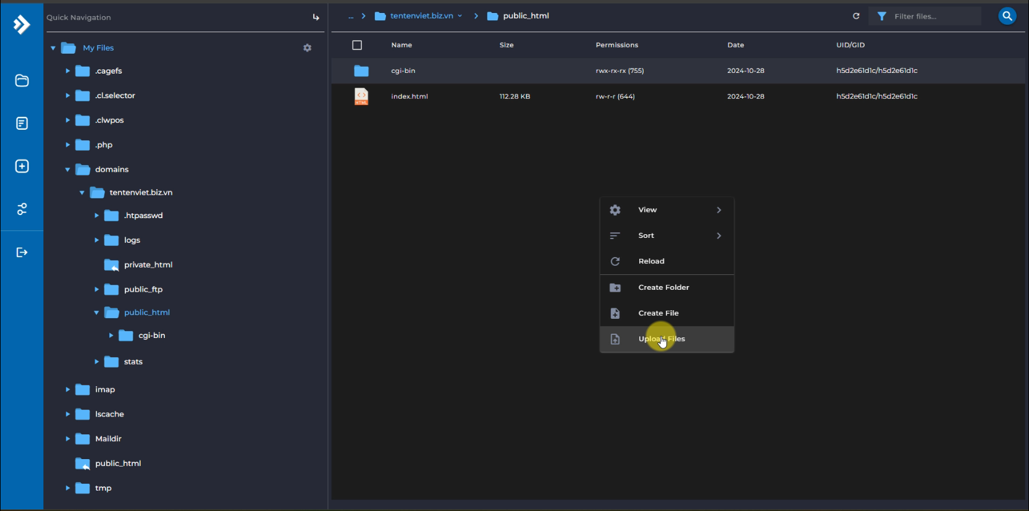Open the Sort submenu in context menu
1029x511 pixels.
click(667, 235)
